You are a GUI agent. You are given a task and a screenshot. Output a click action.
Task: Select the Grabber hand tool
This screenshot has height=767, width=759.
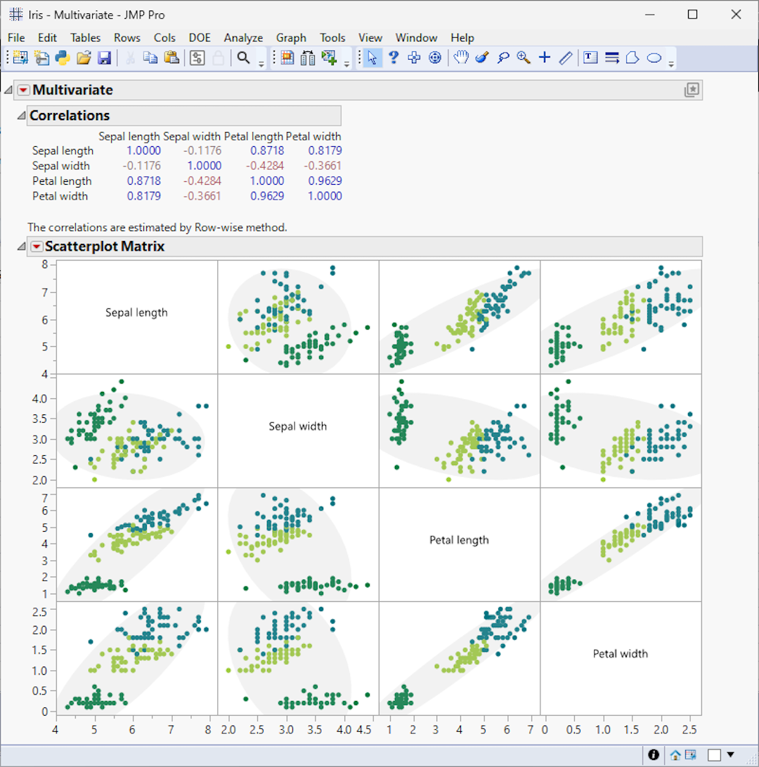pos(460,58)
